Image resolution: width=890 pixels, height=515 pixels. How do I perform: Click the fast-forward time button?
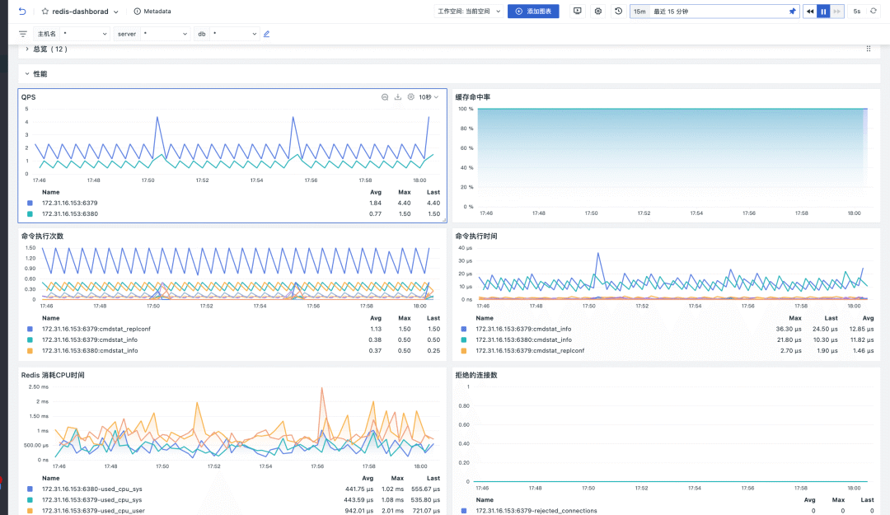(836, 12)
